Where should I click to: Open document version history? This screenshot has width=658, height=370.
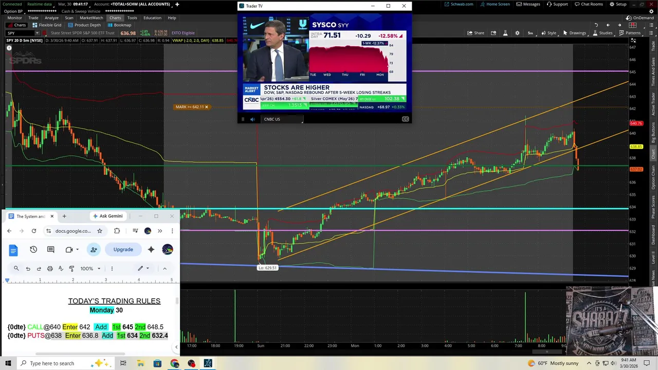[x=33, y=250]
